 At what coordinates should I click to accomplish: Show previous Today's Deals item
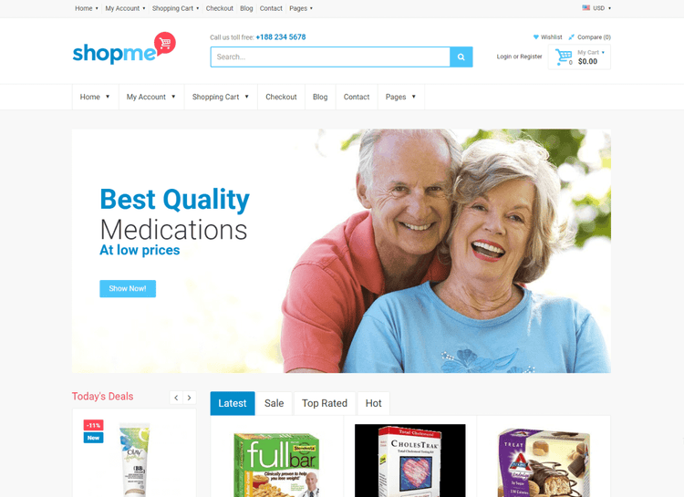176,398
